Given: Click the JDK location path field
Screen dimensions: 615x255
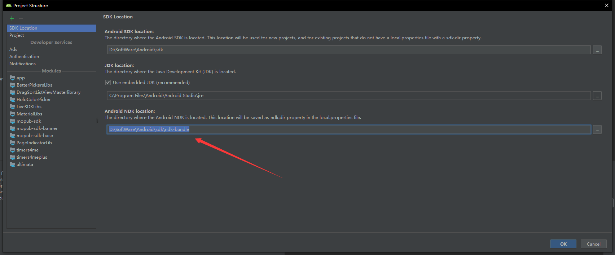Looking at the screenshot, I should pos(349,96).
